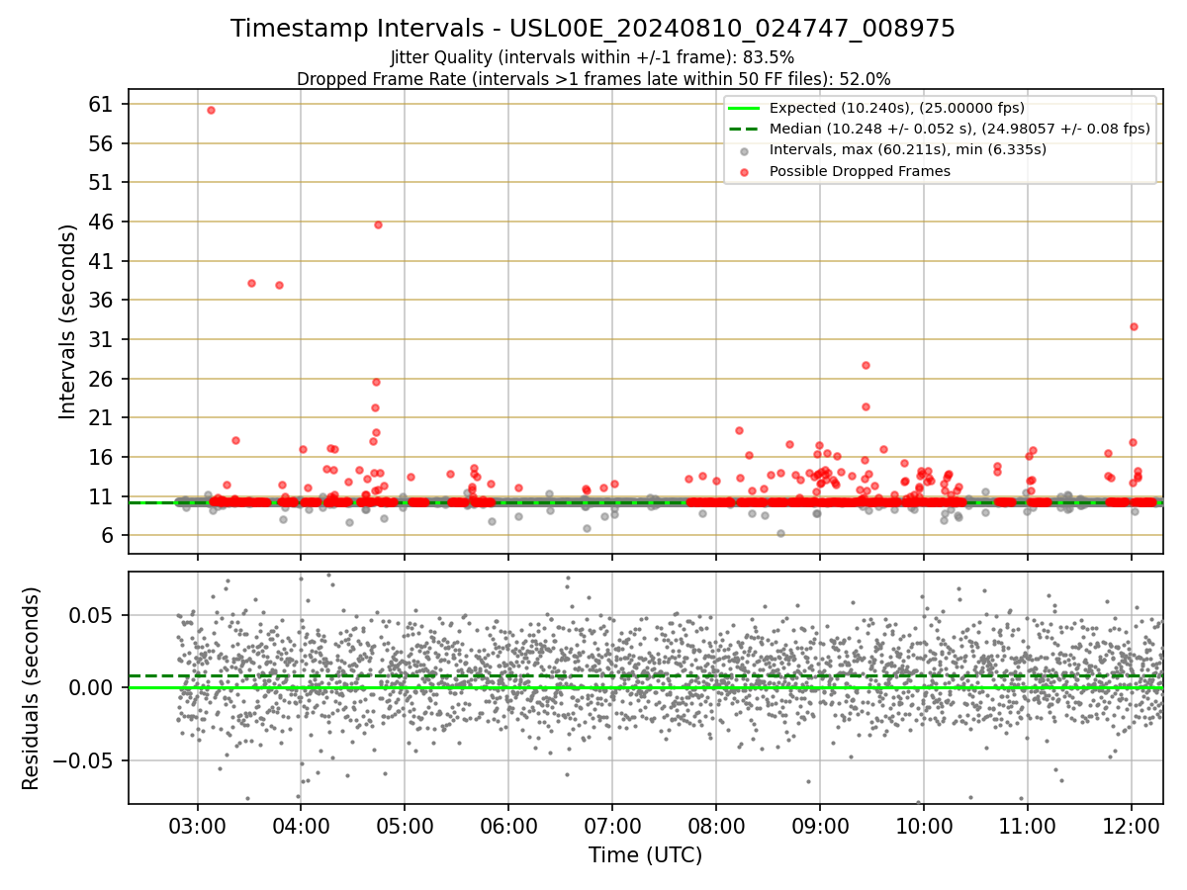Click the '11:00' x-axis tick label
Image resolution: width=1187 pixels, height=890 pixels.
1027,825
